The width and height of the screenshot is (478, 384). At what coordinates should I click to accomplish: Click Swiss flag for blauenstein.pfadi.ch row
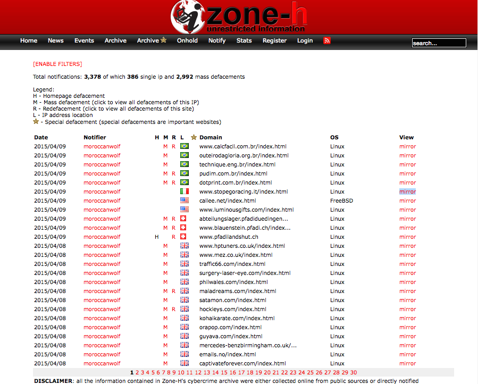tap(183, 228)
